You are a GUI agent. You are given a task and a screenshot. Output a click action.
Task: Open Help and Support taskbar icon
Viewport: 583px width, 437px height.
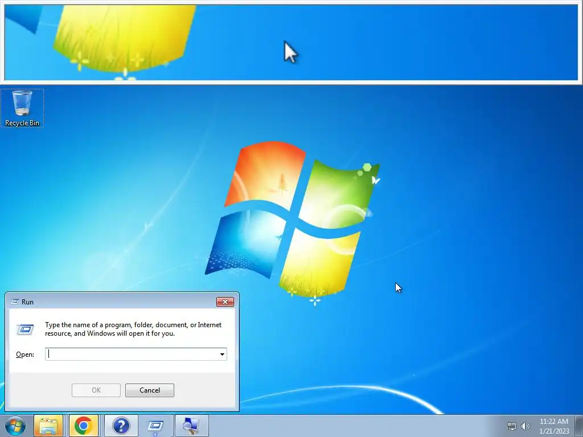pyautogui.click(x=121, y=426)
